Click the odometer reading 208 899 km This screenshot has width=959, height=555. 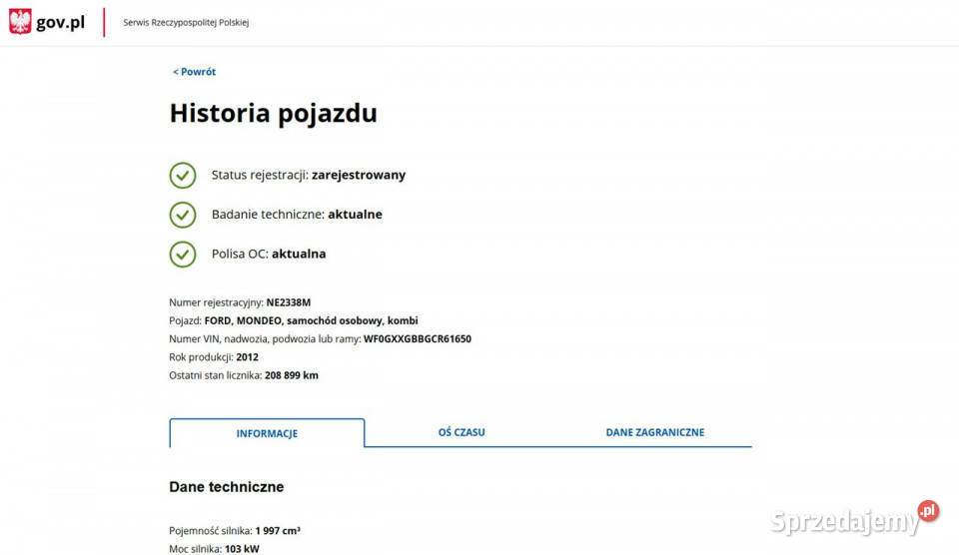click(x=291, y=376)
